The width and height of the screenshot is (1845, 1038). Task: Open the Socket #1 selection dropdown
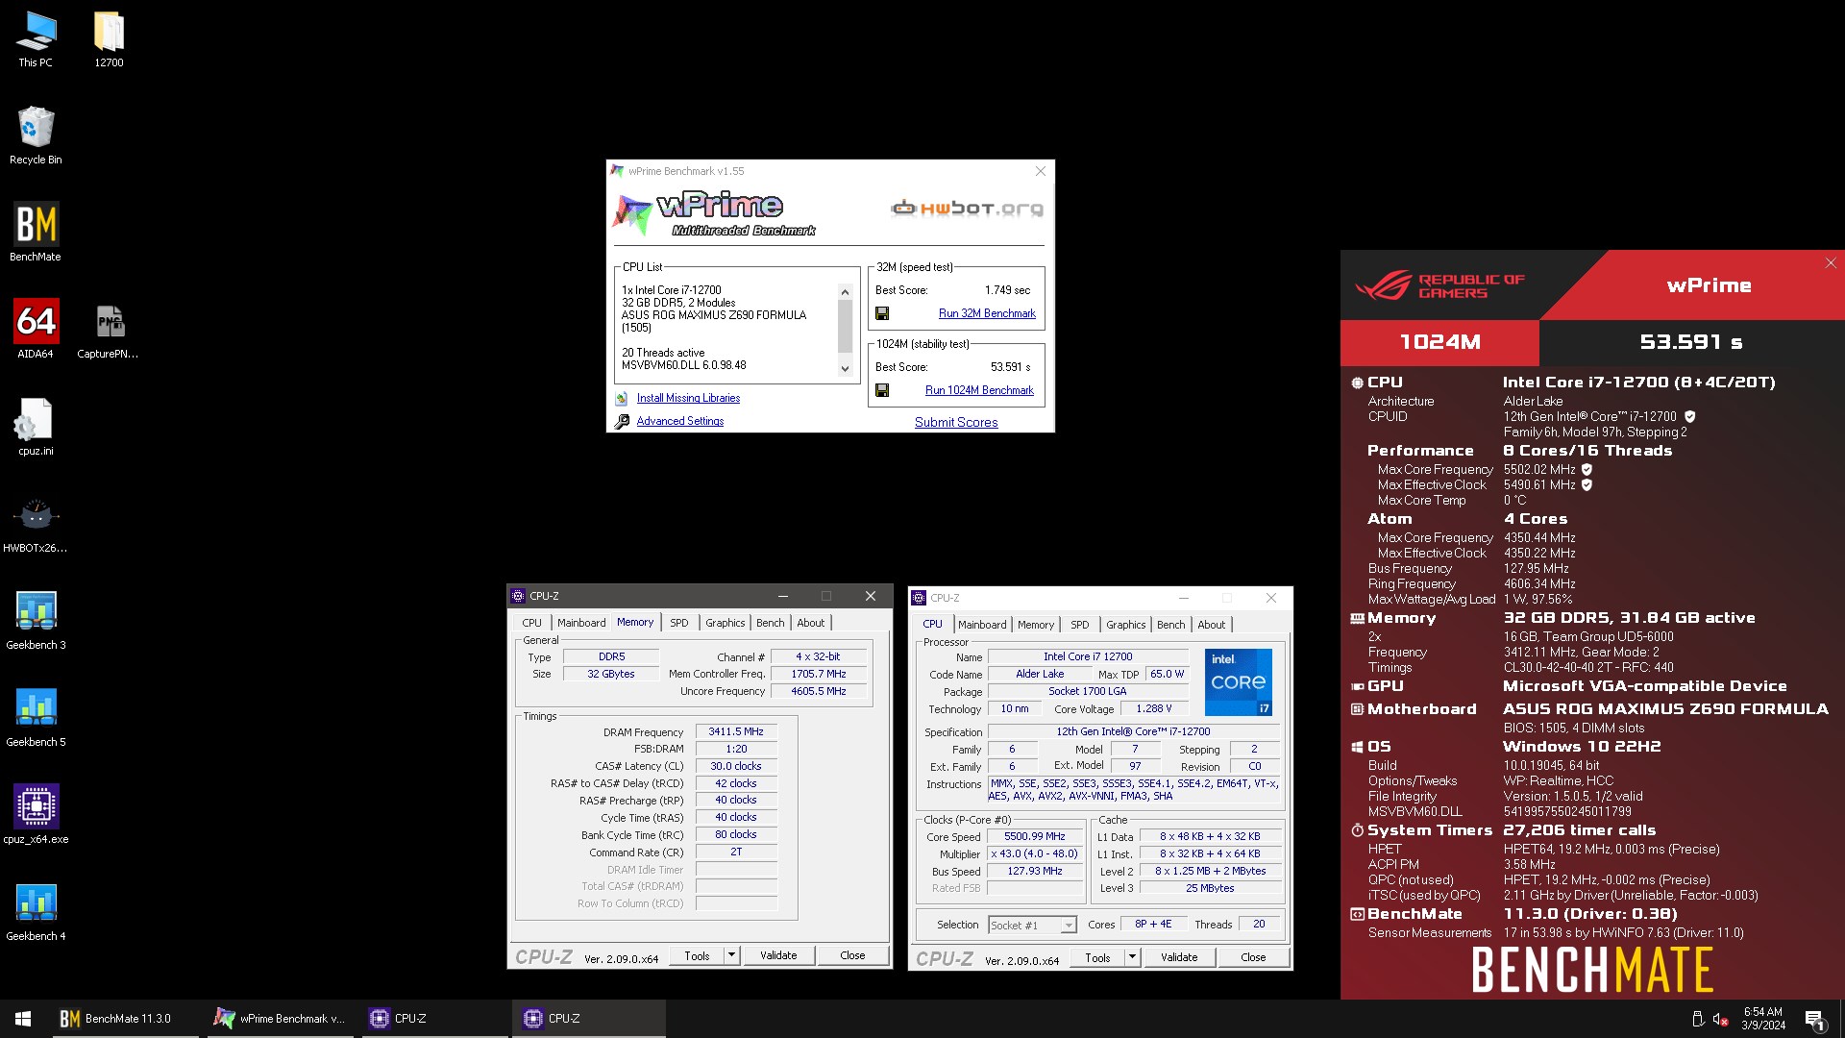pyautogui.click(x=1032, y=925)
